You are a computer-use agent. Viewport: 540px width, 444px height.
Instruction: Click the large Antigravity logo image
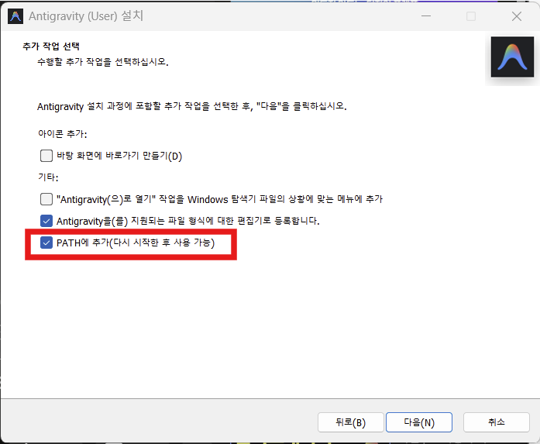512,57
